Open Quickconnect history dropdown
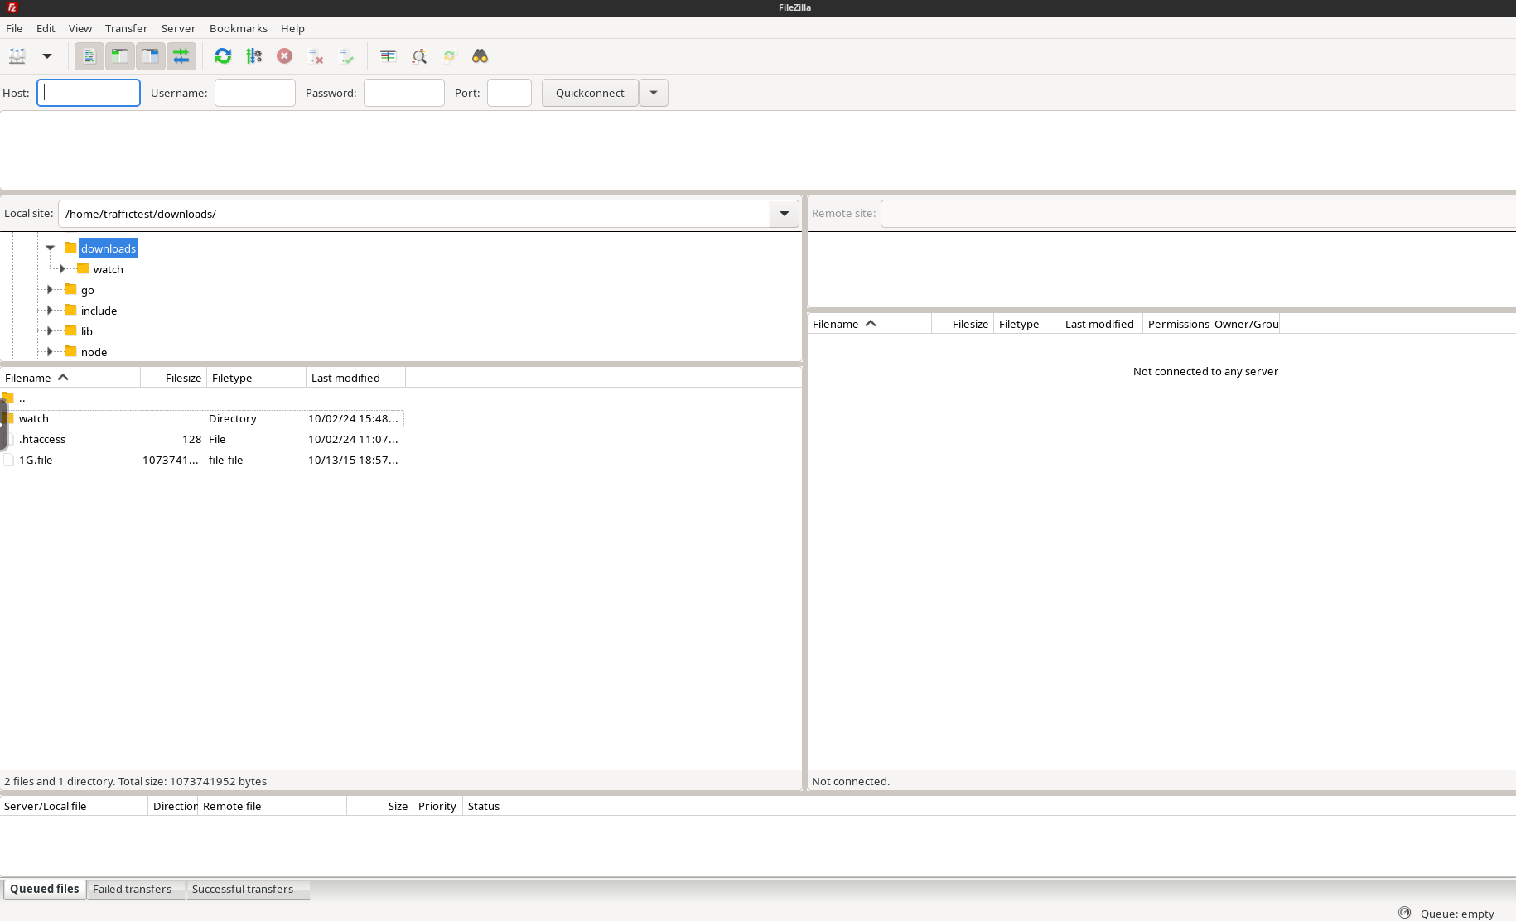 point(654,93)
